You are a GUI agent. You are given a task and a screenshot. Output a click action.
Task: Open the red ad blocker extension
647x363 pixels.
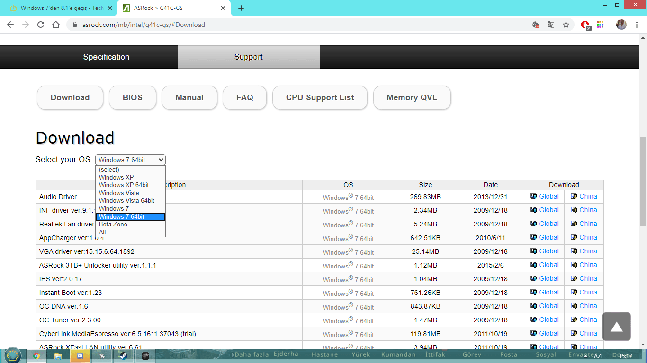586,25
